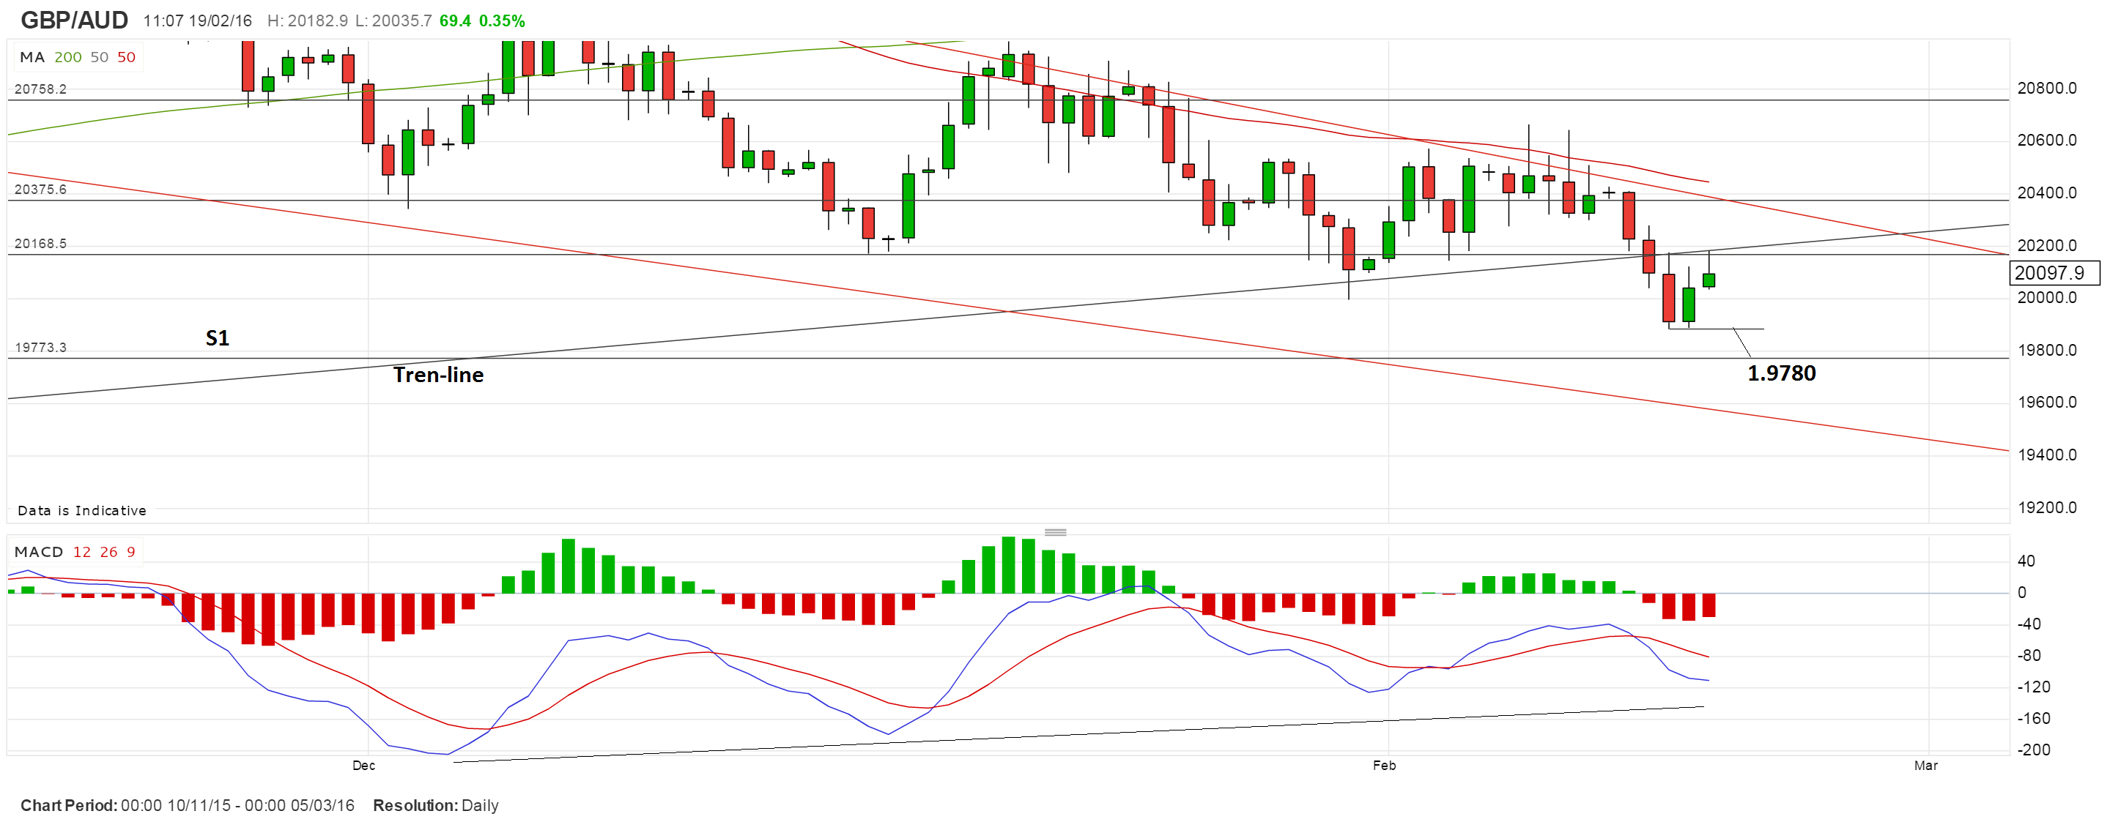Click the Feb date axis marker
The image size is (2110, 822).
[x=1383, y=766]
